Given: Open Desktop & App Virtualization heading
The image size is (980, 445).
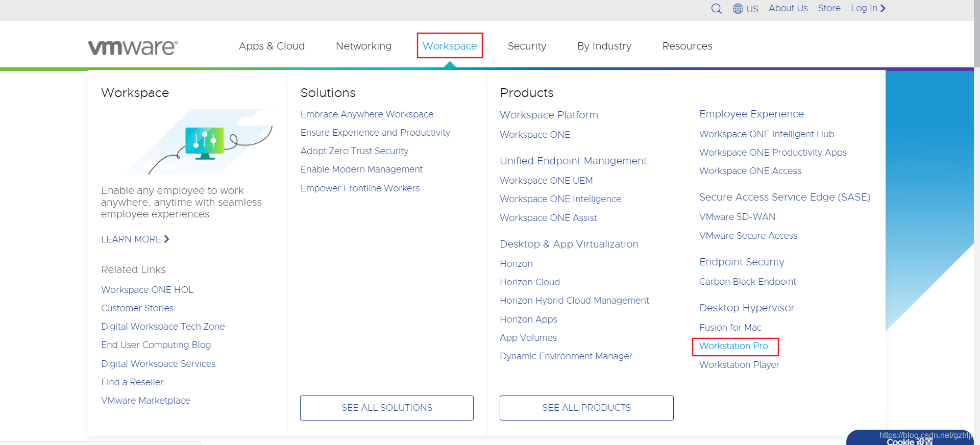Looking at the screenshot, I should (569, 244).
